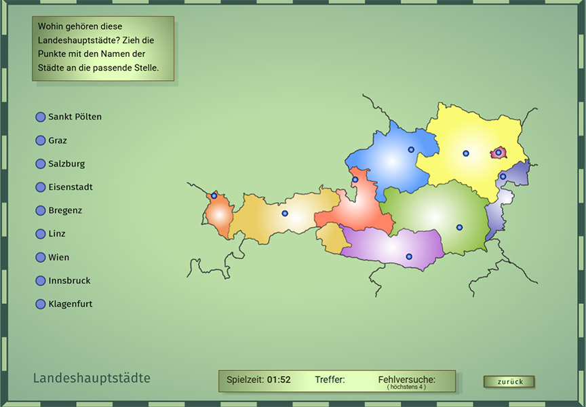586x407 pixels.
Task: Click the dot next to Linz
Action: 40,234
